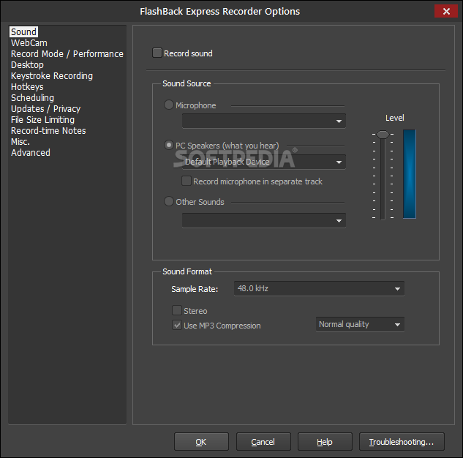Select Keystroke Recording in the list
Image resolution: width=463 pixels, height=458 pixels.
pos(52,76)
